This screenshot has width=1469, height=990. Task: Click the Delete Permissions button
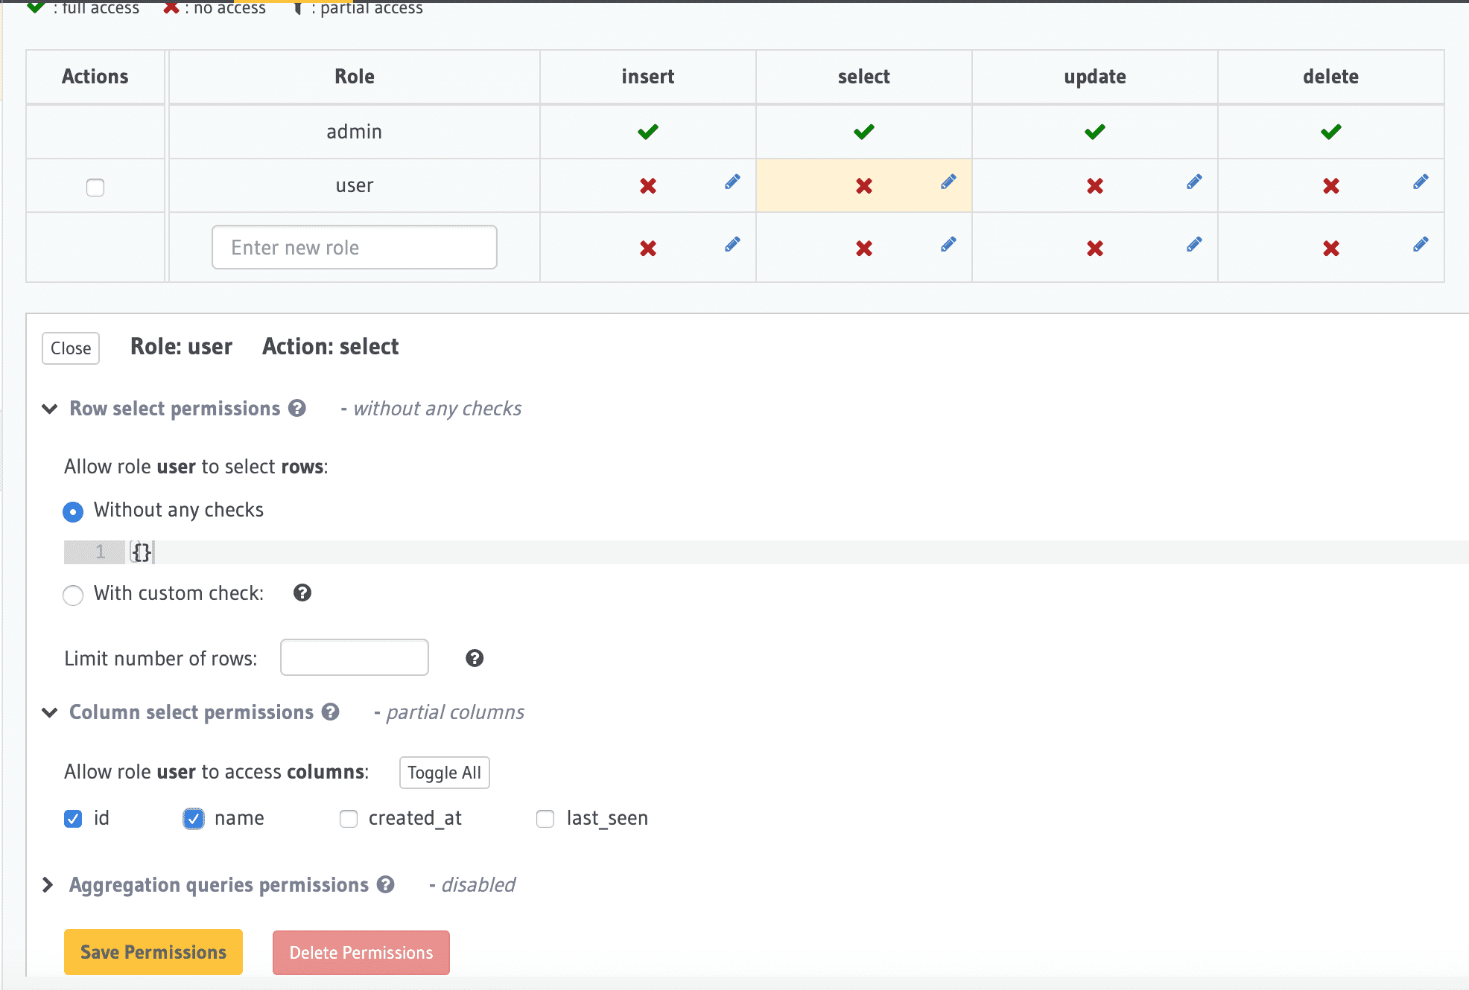point(361,953)
